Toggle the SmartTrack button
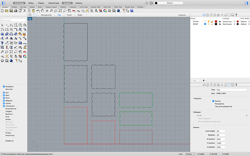Viewport: 250px width, 156px height. 54,3
